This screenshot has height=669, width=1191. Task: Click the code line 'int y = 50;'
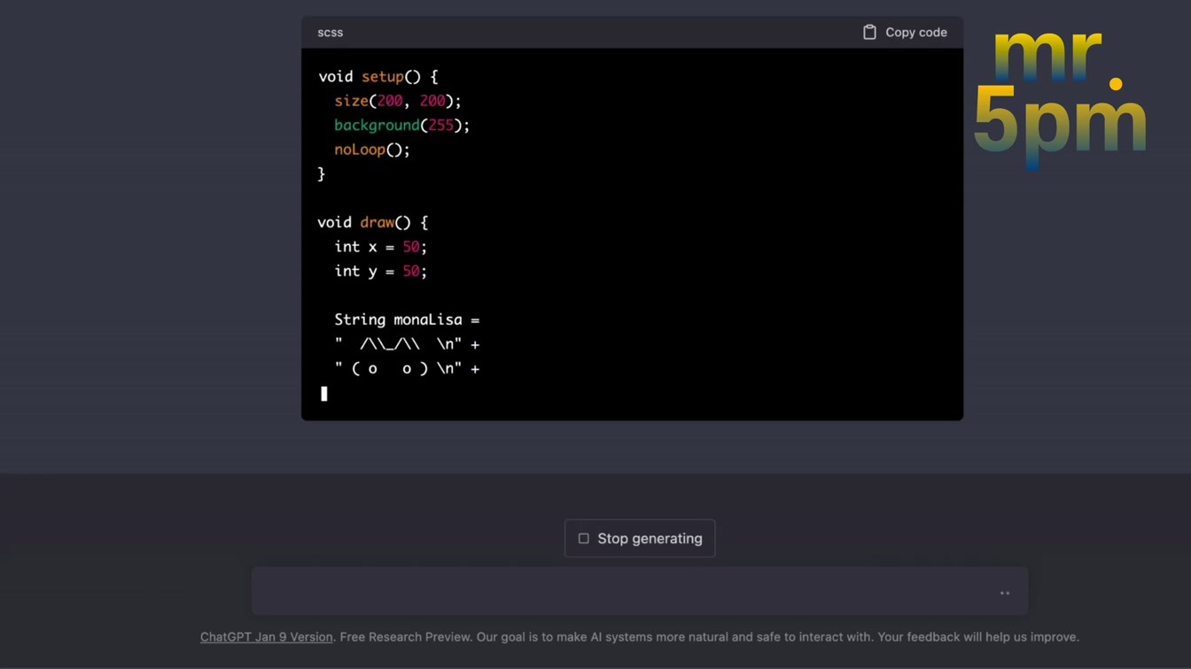pyautogui.click(x=381, y=271)
